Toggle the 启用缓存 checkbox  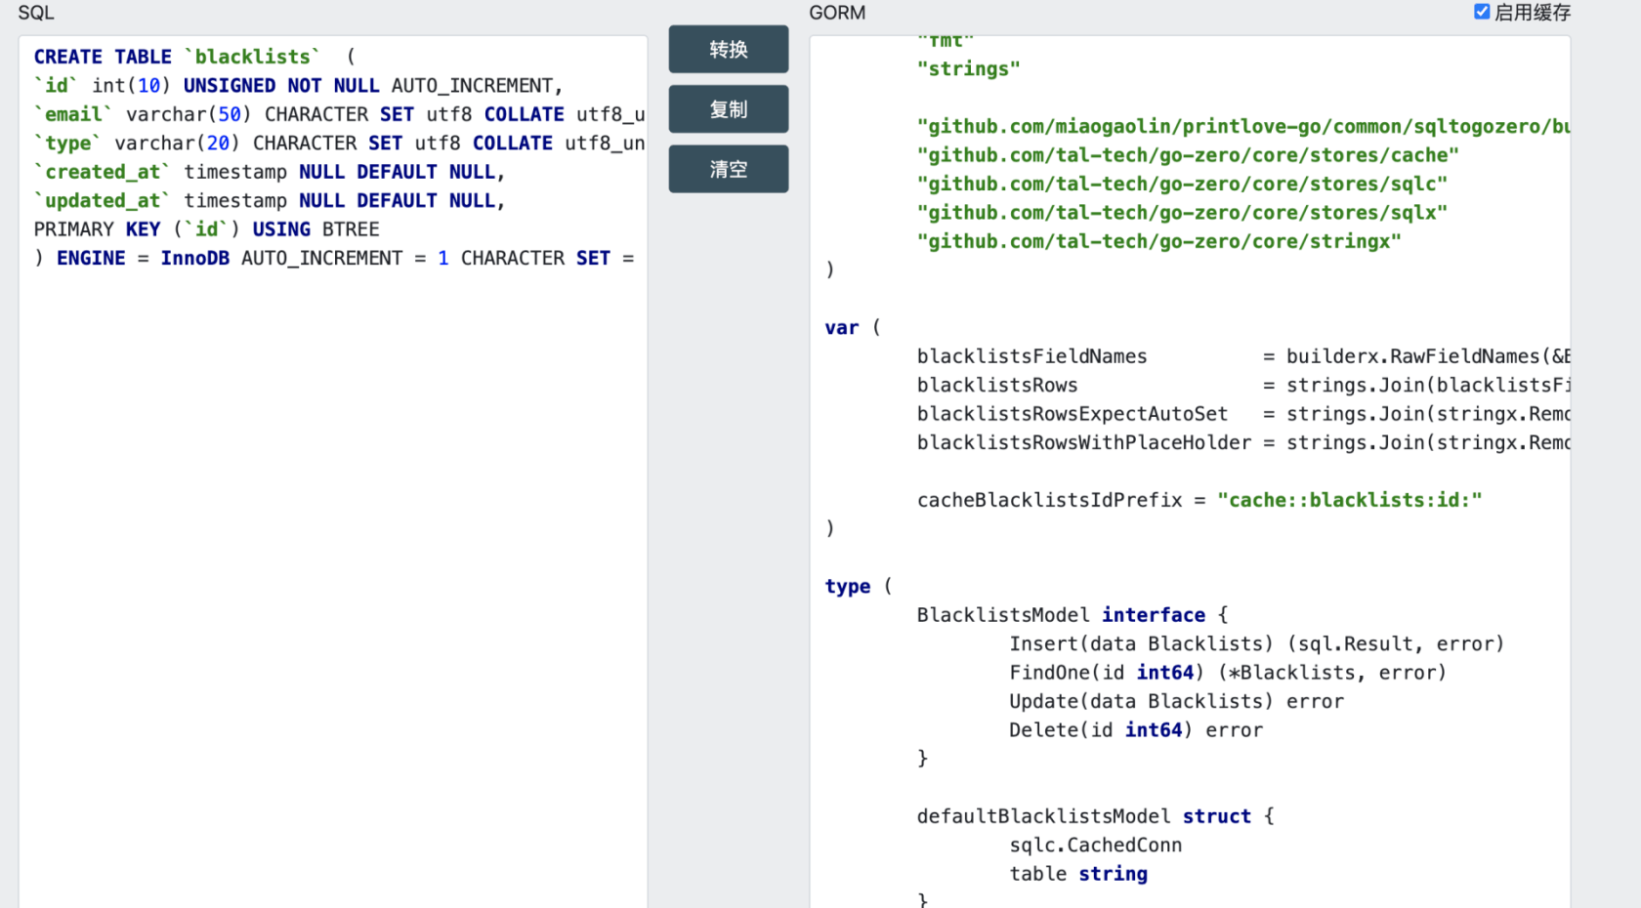pos(1482,12)
